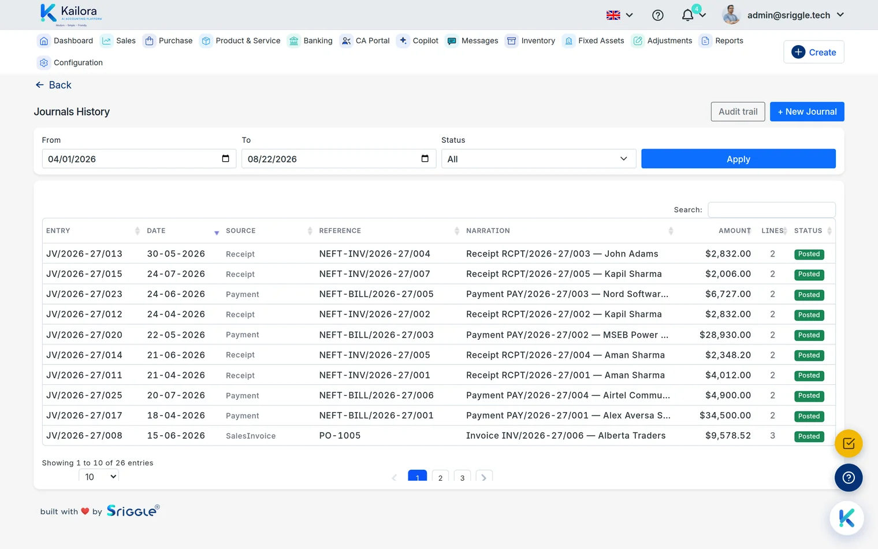The width and height of the screenshot is (878, 549).
Task: Sort by Source column
Action: coord(269,231)
